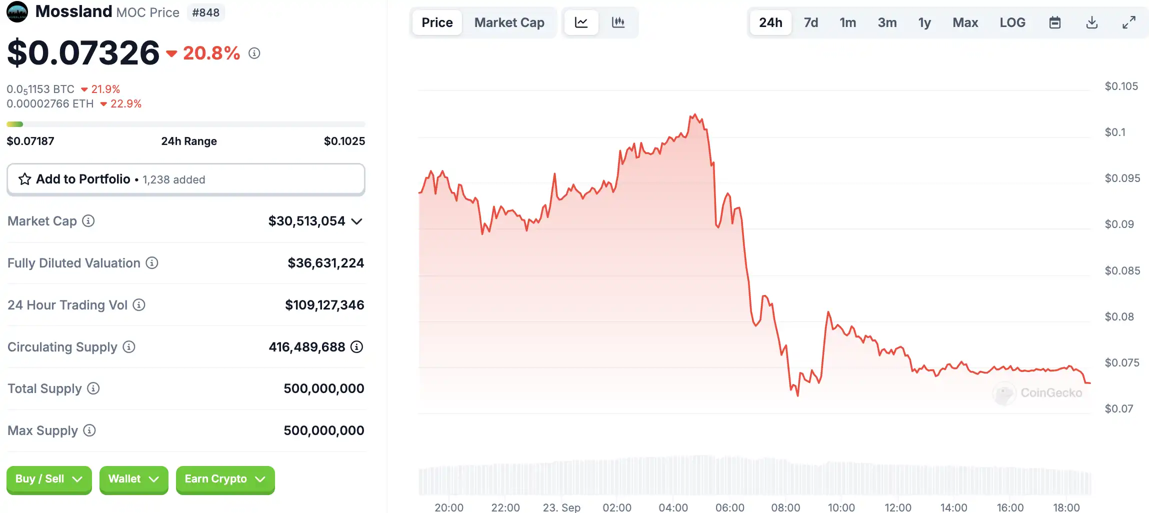Select the 7d time range
This screenshot has width=1149, height=513.
(x=810, y=22)
